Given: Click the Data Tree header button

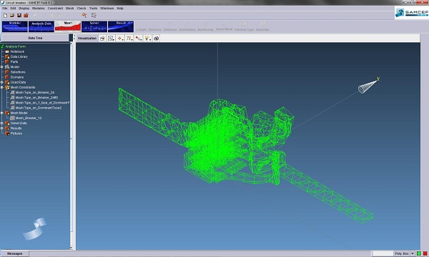Looking at the screenshot, I should click(35, 38).
